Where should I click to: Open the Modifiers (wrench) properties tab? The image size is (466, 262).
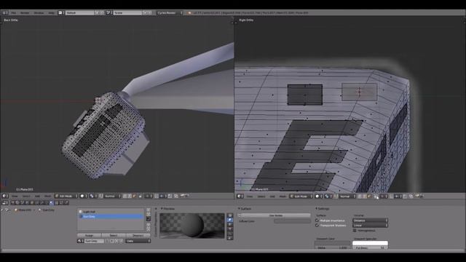pyautogui.click(x=42, y=202)
